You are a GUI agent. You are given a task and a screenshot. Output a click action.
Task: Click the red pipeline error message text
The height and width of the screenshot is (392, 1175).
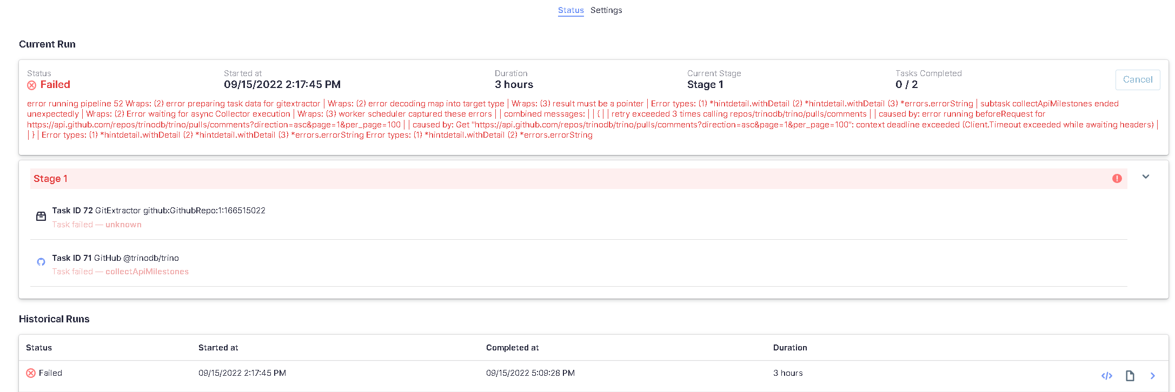[x=592, y=119]
